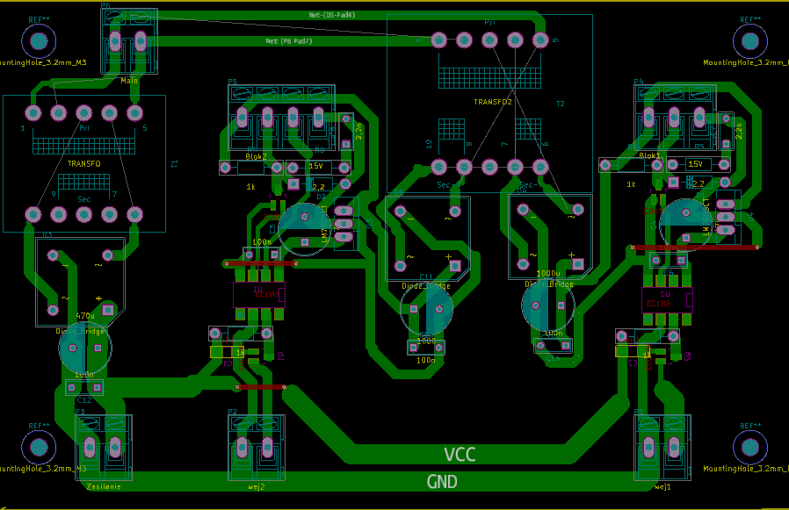Select the GND label on the bottom track
Viewport: 789px width, 510px height.
click(442, 482)
